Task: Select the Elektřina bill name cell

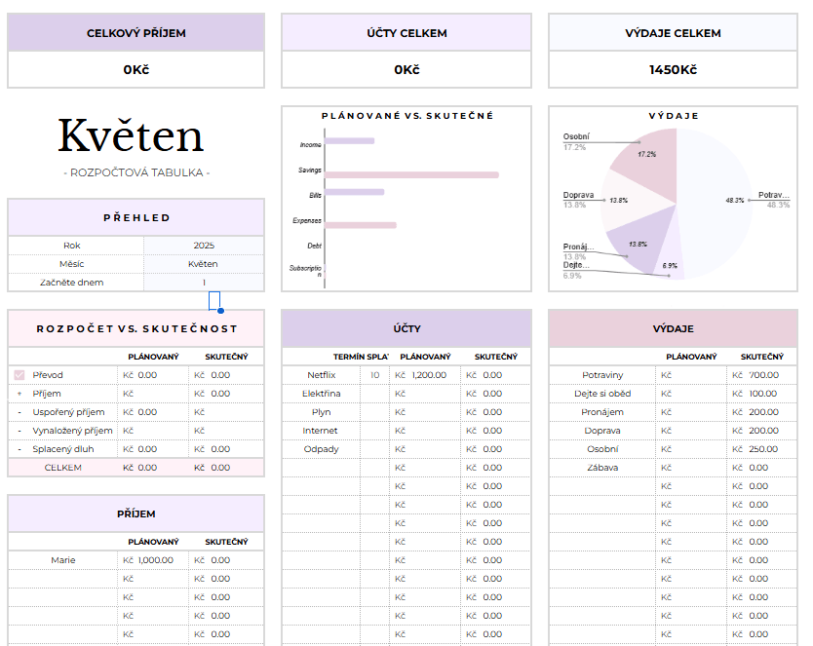Action: [x=322, y=394]
